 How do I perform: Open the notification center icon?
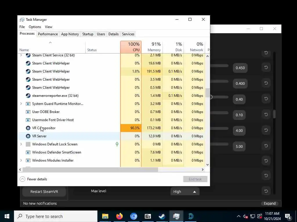click(x=288, y=217)
